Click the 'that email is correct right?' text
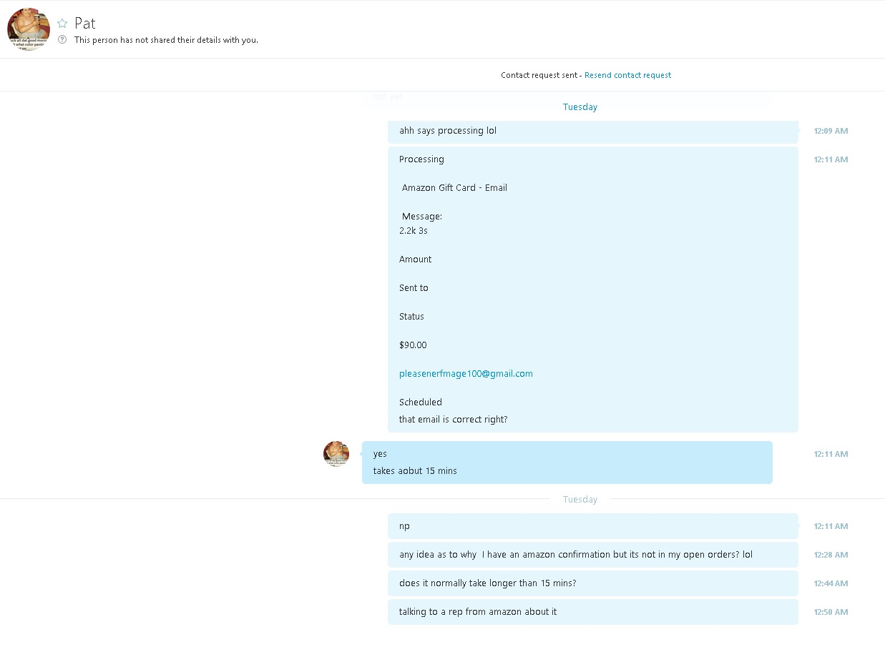Viewport: 885px width, 657px height. coord(454,420)
